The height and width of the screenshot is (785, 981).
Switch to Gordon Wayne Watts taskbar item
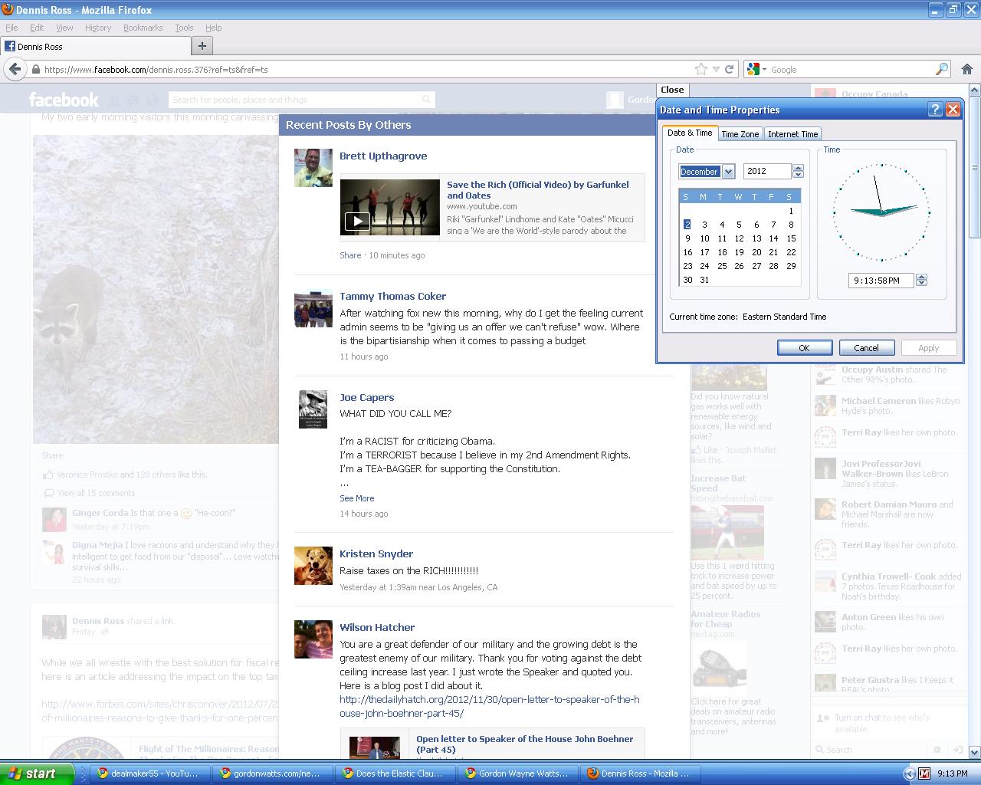tap(519, 774)
